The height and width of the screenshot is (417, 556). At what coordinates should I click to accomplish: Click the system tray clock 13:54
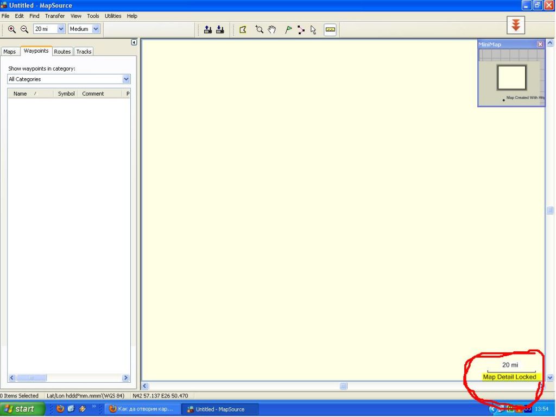pos(542,409)
